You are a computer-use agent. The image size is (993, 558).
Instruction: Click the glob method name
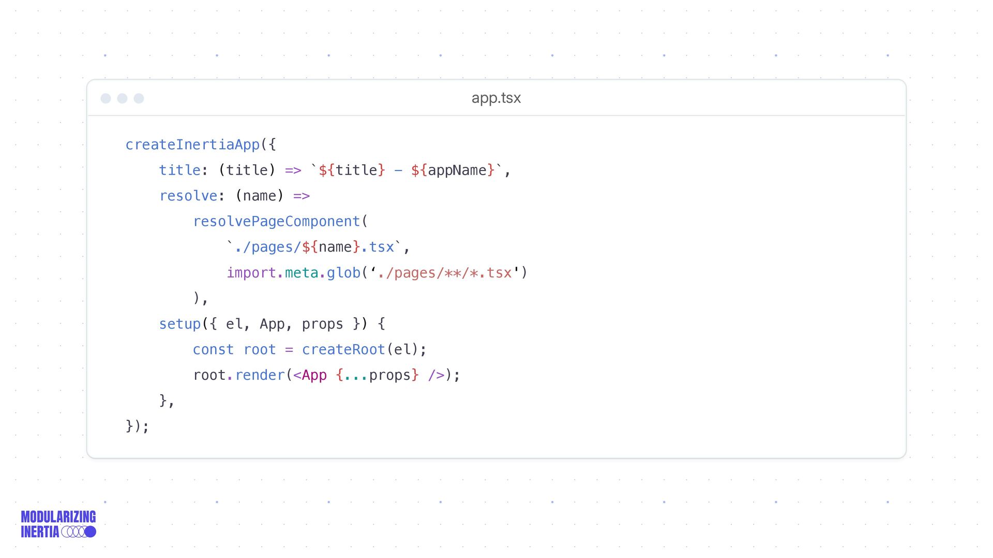[343, 273]
